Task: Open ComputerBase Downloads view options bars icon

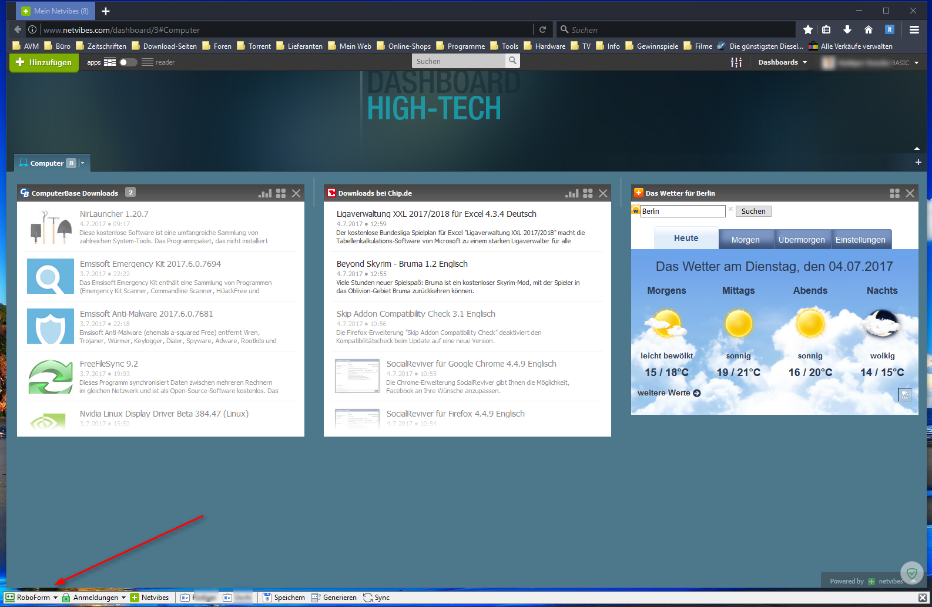Action: pyautogui.click(x=265, y=193)
